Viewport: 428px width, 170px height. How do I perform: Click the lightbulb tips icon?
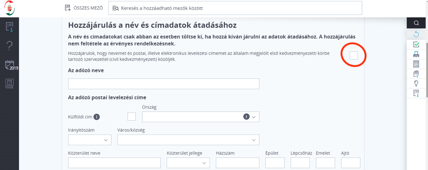(x=416, y=83)
